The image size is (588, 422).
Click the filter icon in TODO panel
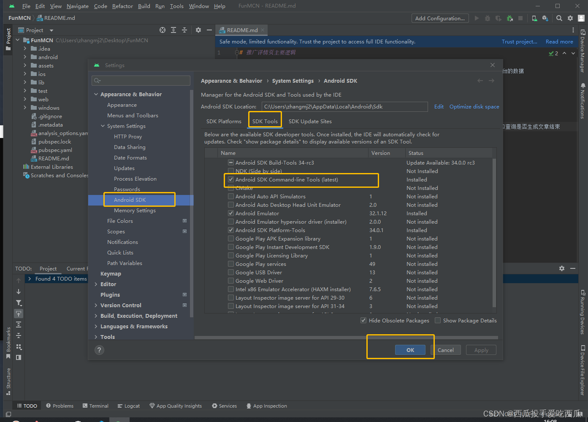[19, 303]
